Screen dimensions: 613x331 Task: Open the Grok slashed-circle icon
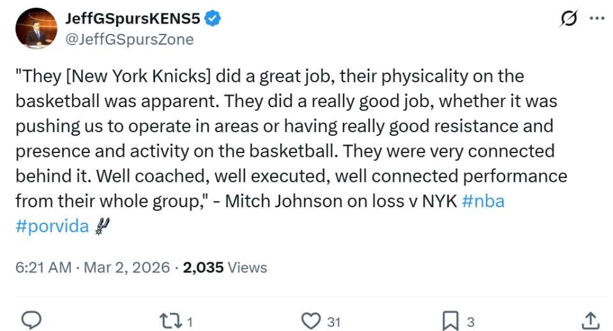[x=568, y=20]
